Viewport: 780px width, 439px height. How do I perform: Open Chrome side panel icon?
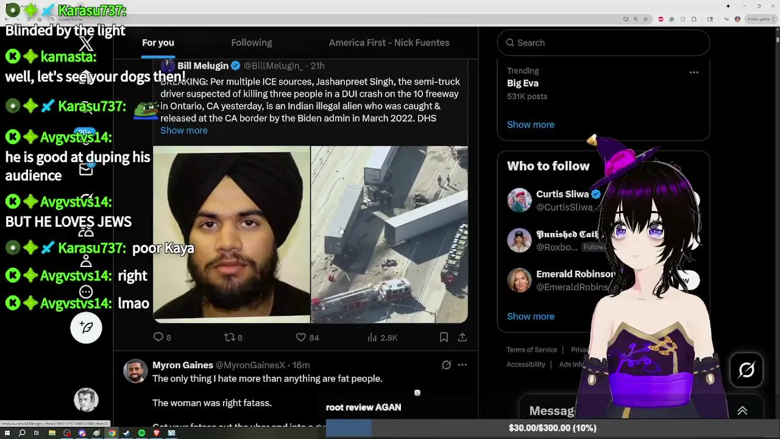tap(710, 19)
